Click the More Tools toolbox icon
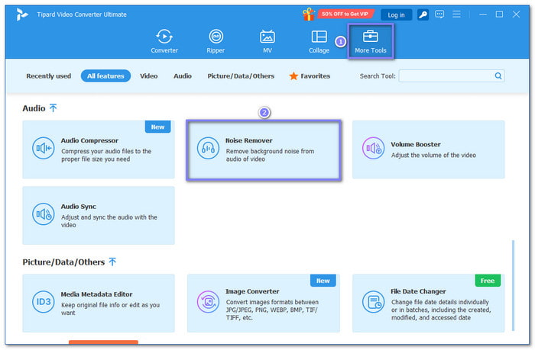 click(x=371, y=37)
